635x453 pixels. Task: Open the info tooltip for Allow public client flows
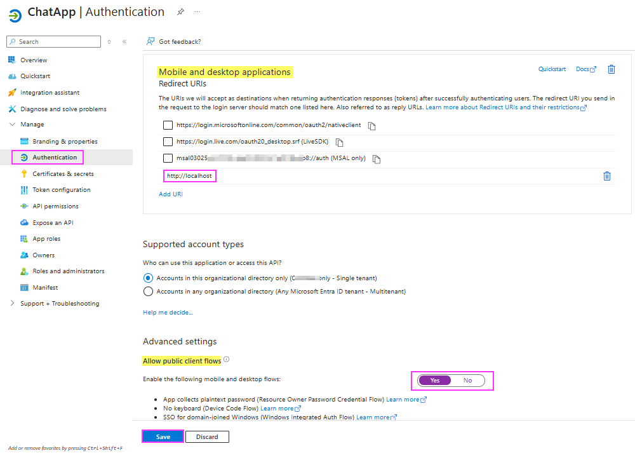point(226,360)
